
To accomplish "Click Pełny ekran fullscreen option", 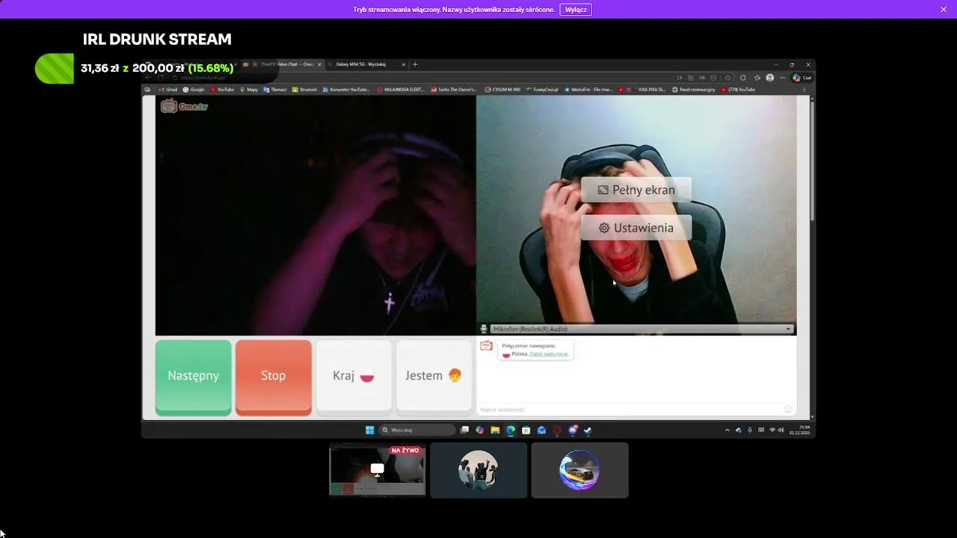I will click(x=636, y=190).
